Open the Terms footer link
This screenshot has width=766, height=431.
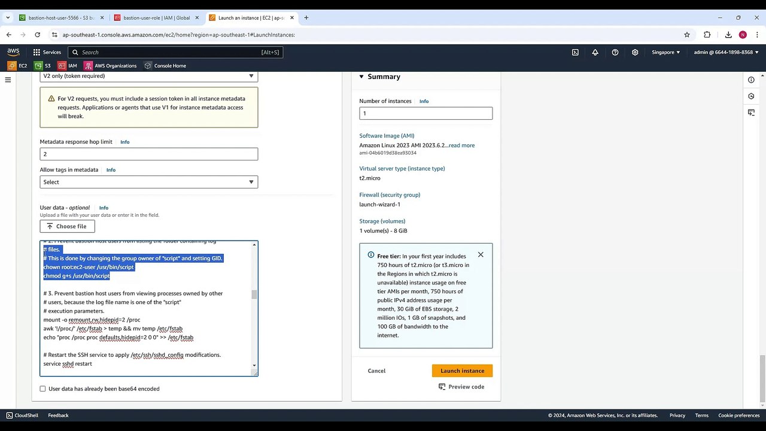coord(702,415)
